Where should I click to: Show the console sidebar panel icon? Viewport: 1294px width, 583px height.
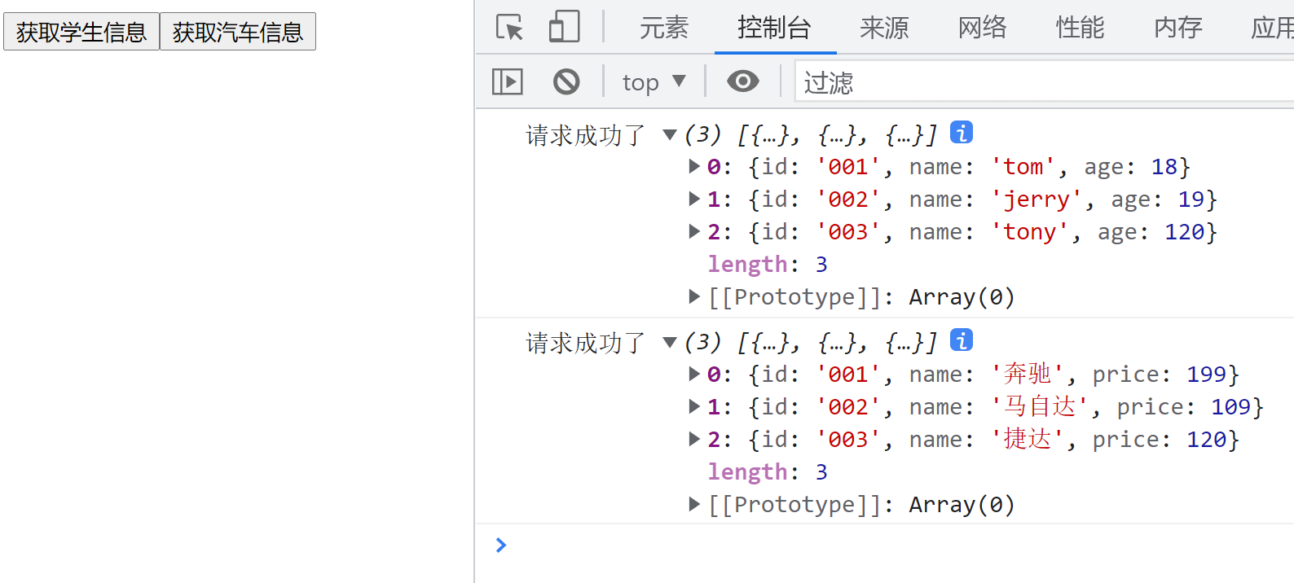(508, 81)
